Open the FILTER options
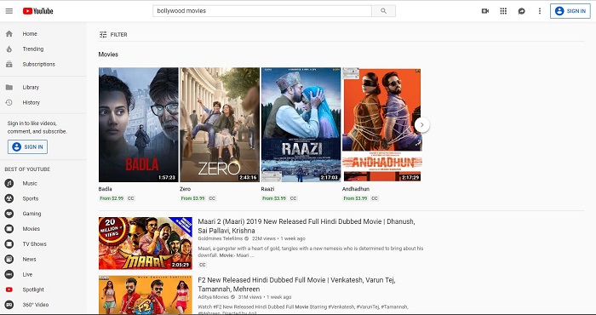The image size is (596, 315). tap(113, 35)
